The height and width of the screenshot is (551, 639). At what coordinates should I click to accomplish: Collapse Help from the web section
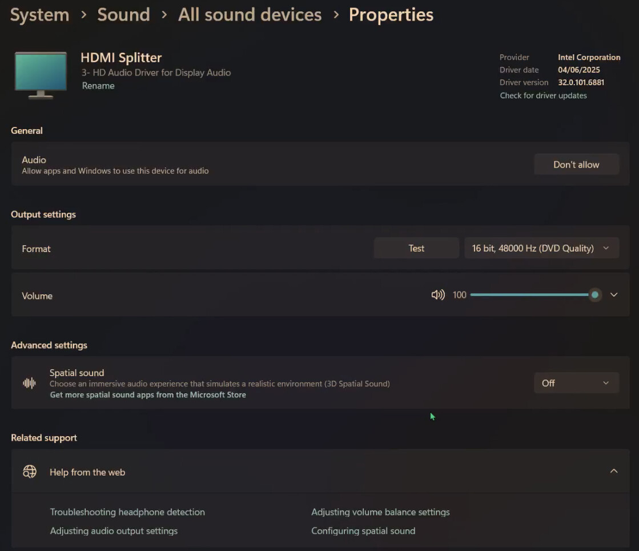click(614, 472)
